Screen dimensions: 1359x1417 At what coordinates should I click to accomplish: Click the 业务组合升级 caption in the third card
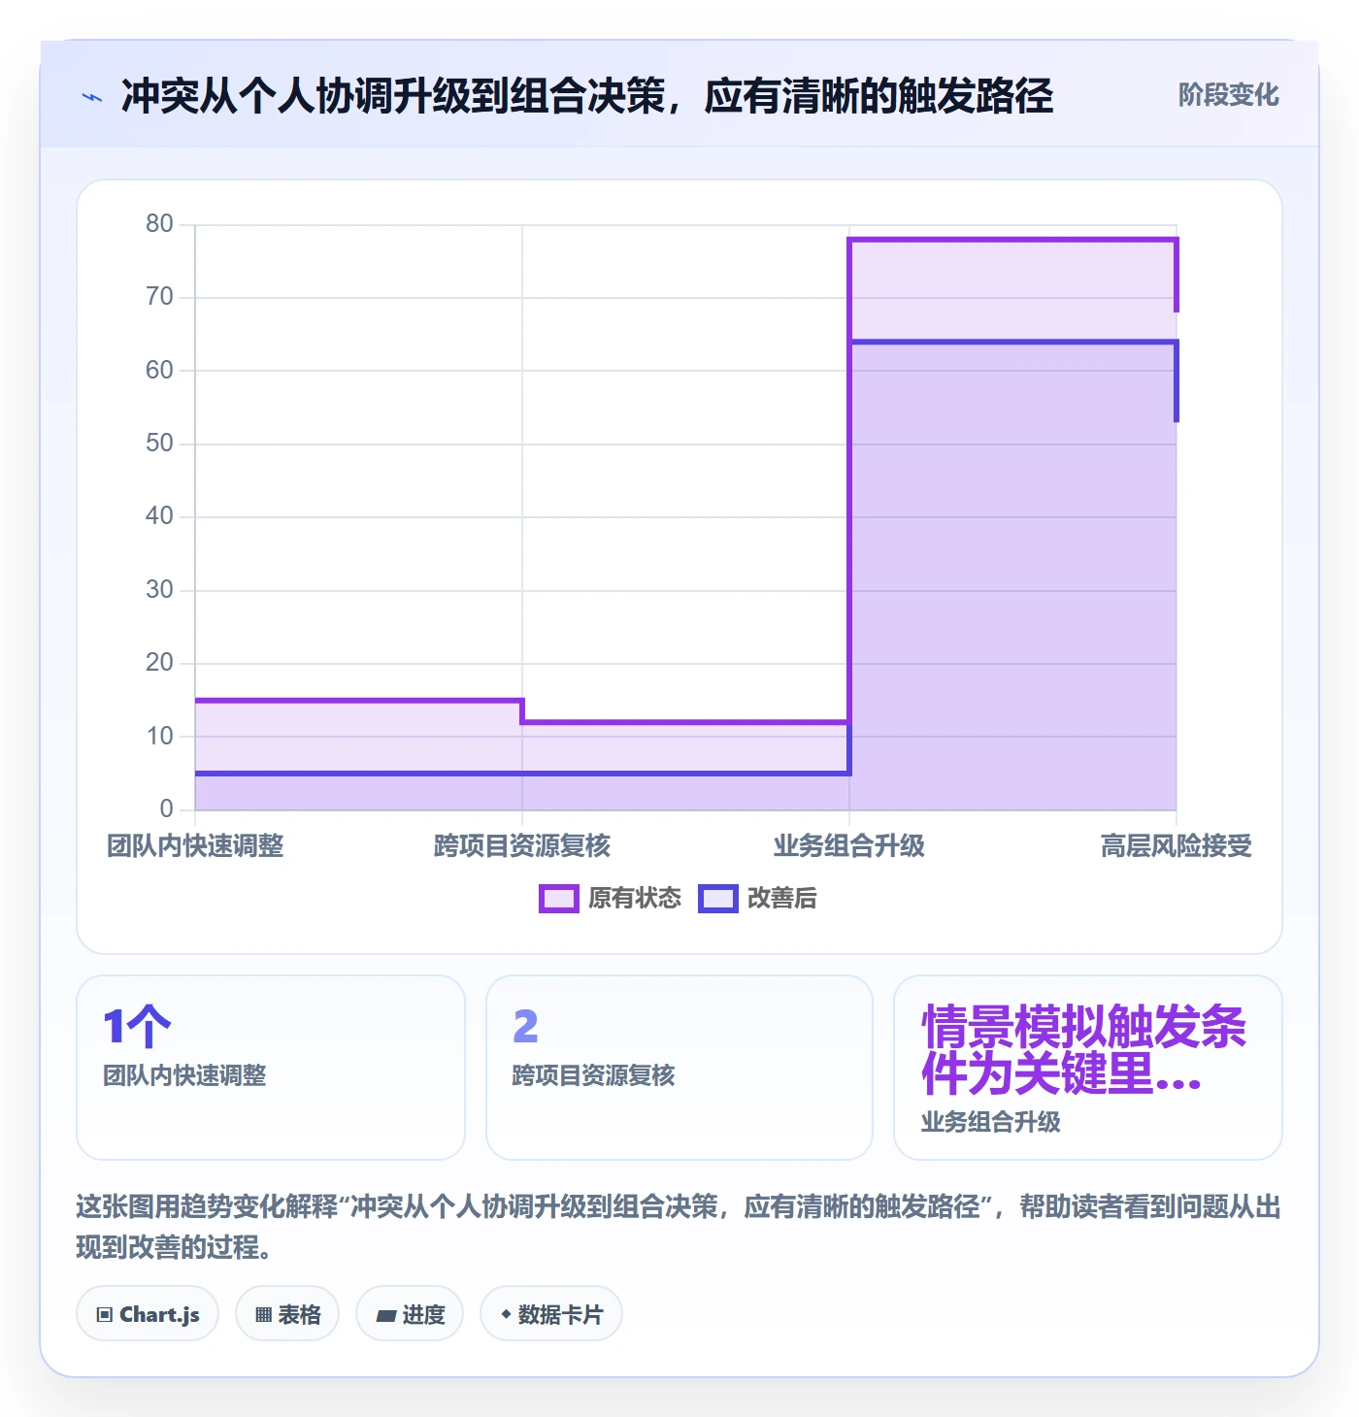pos(991,1123)
